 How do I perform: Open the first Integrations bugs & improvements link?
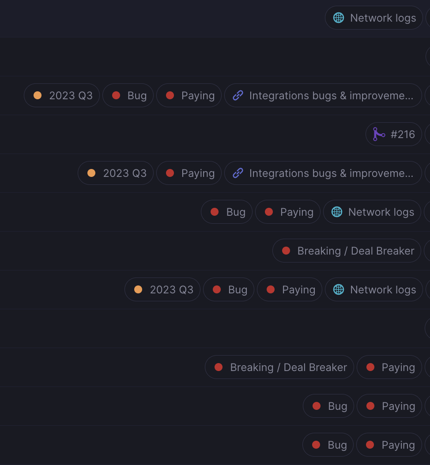[x=323, y=95]
